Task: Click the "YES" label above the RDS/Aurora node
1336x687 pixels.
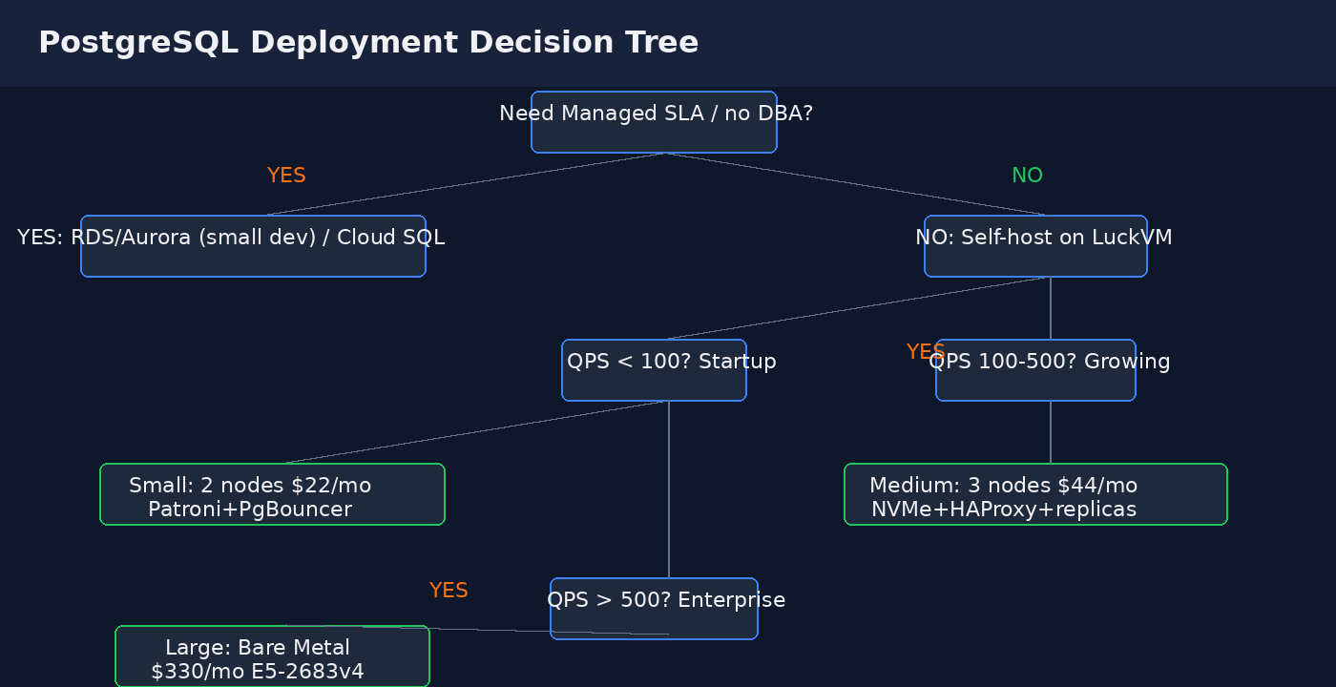Action: (286, 176)
